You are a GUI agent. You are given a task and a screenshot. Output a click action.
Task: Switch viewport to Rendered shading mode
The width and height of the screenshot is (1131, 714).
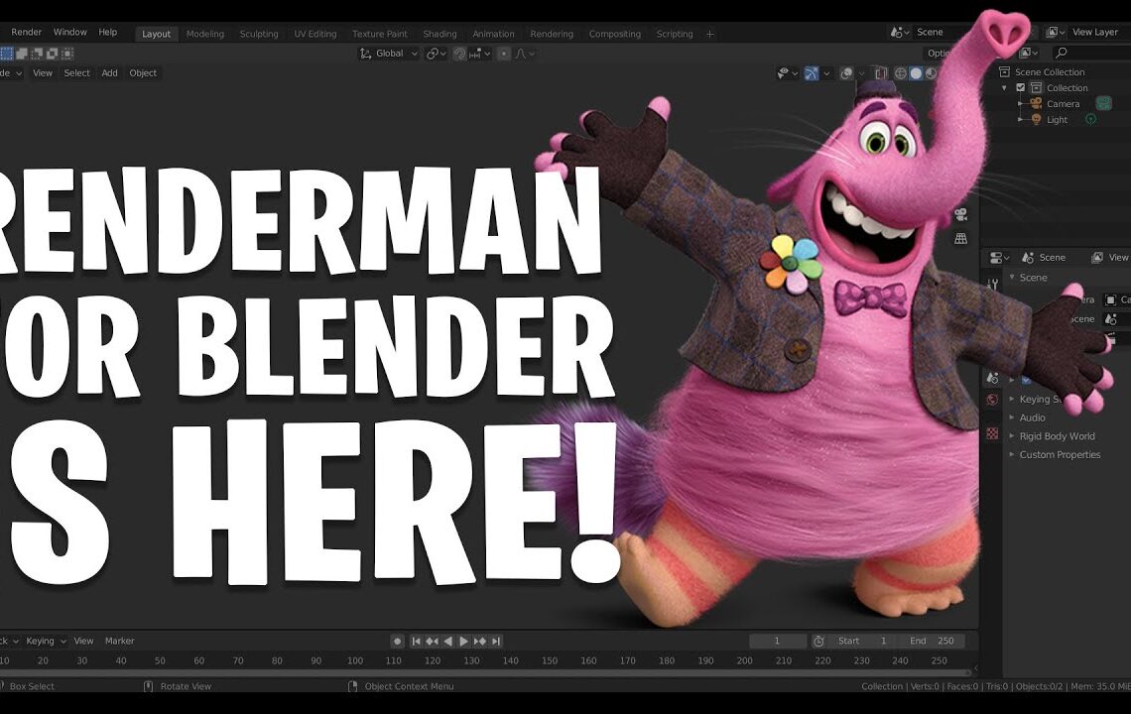(931, 73)
